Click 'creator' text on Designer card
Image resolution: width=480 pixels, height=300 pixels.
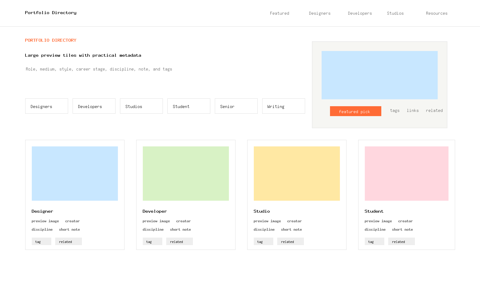pos(73,221)
